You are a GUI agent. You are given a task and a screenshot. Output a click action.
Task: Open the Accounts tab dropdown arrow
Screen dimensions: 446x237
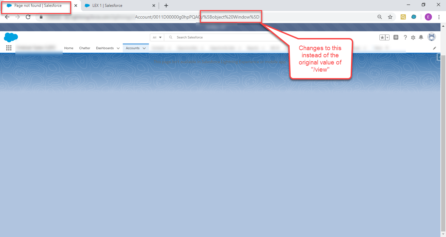click(144, 48)
